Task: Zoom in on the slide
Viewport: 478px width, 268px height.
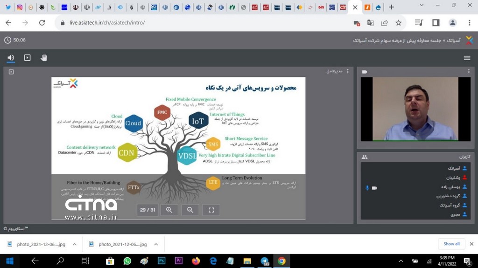Action: [169, 210]
